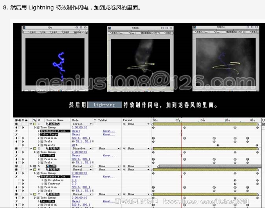Click Reset link for Color Range effect
Screen dimensions: 265x208
point(76,135)
